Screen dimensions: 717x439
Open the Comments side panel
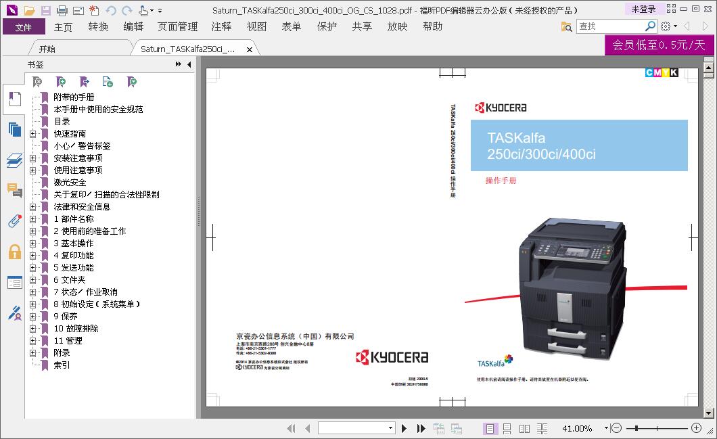15,190
